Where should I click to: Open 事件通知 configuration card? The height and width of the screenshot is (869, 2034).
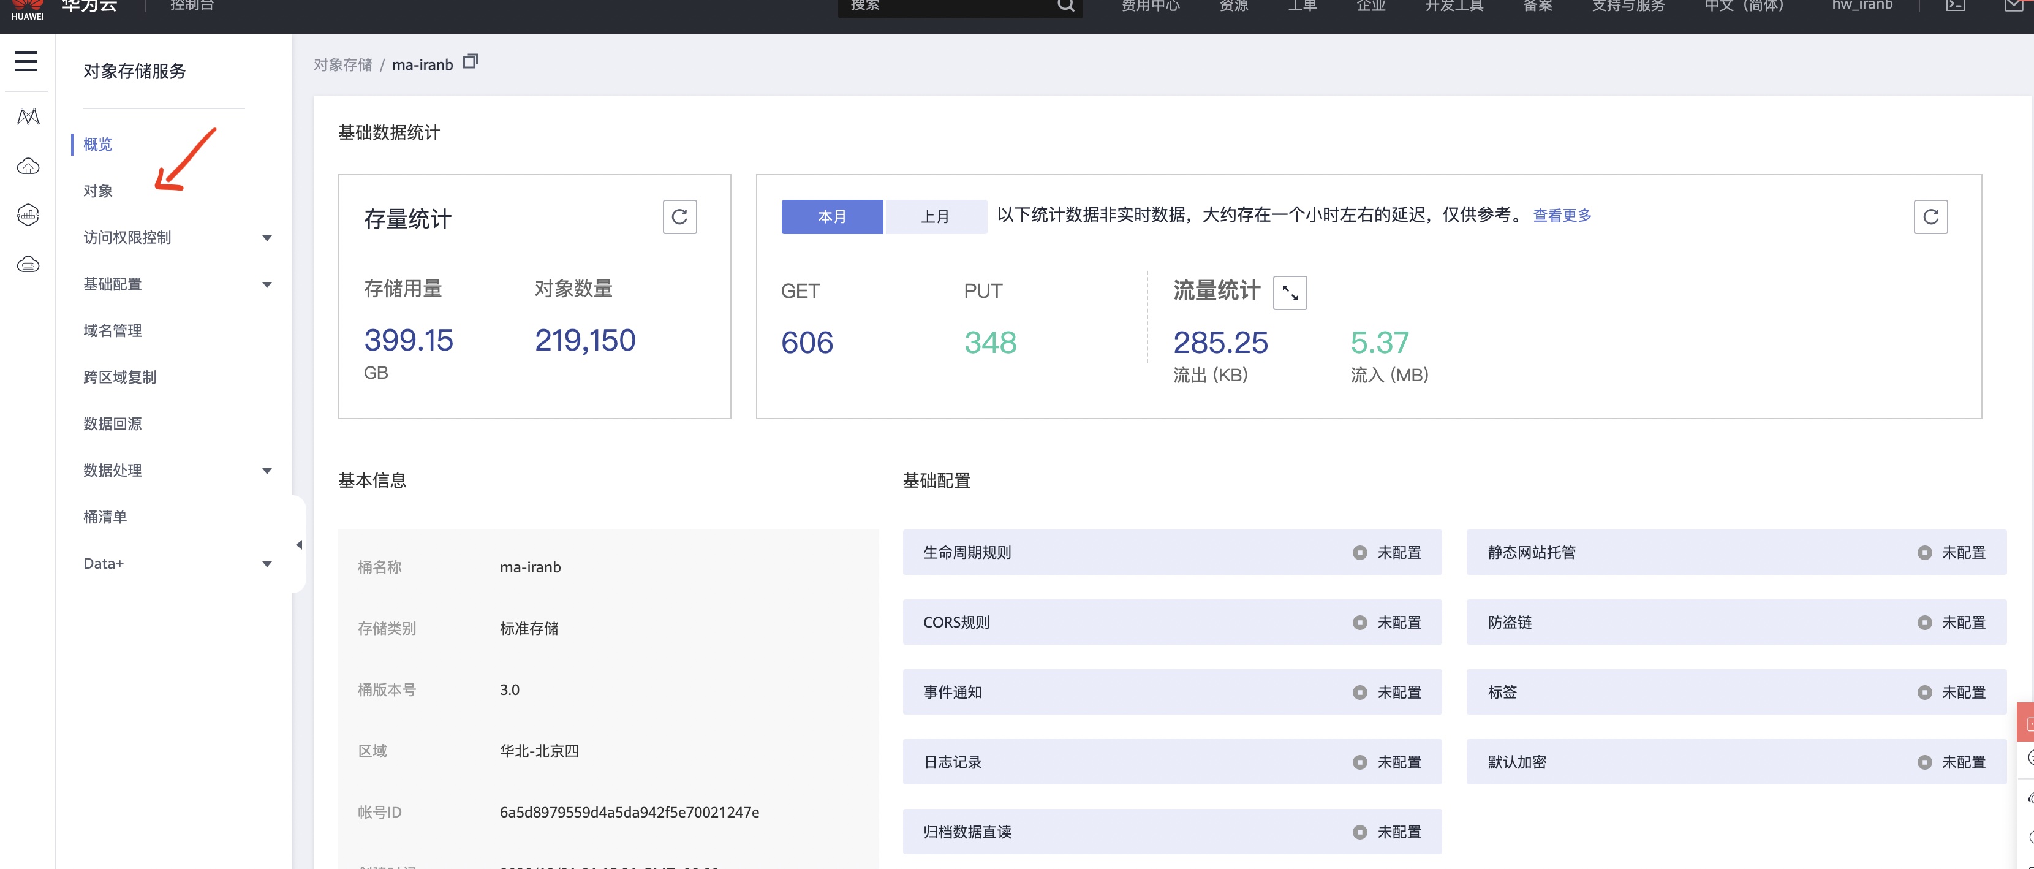(1172, 692)
